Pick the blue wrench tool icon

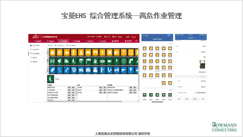(67, 70)
